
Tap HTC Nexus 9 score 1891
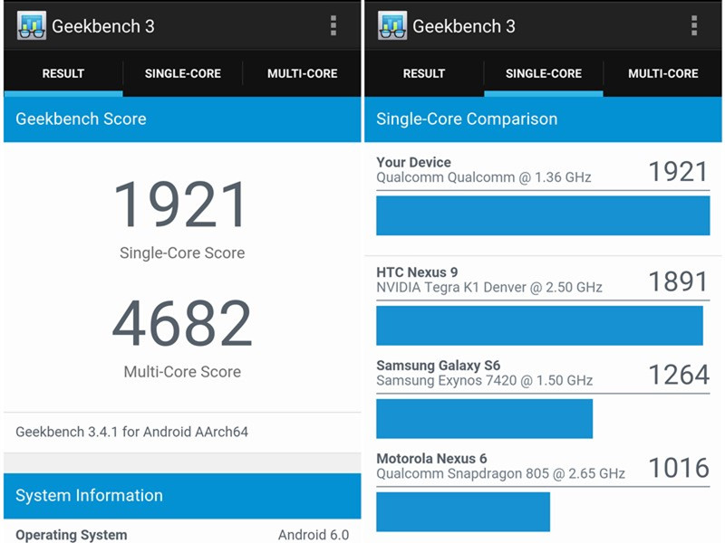point(678,281)
